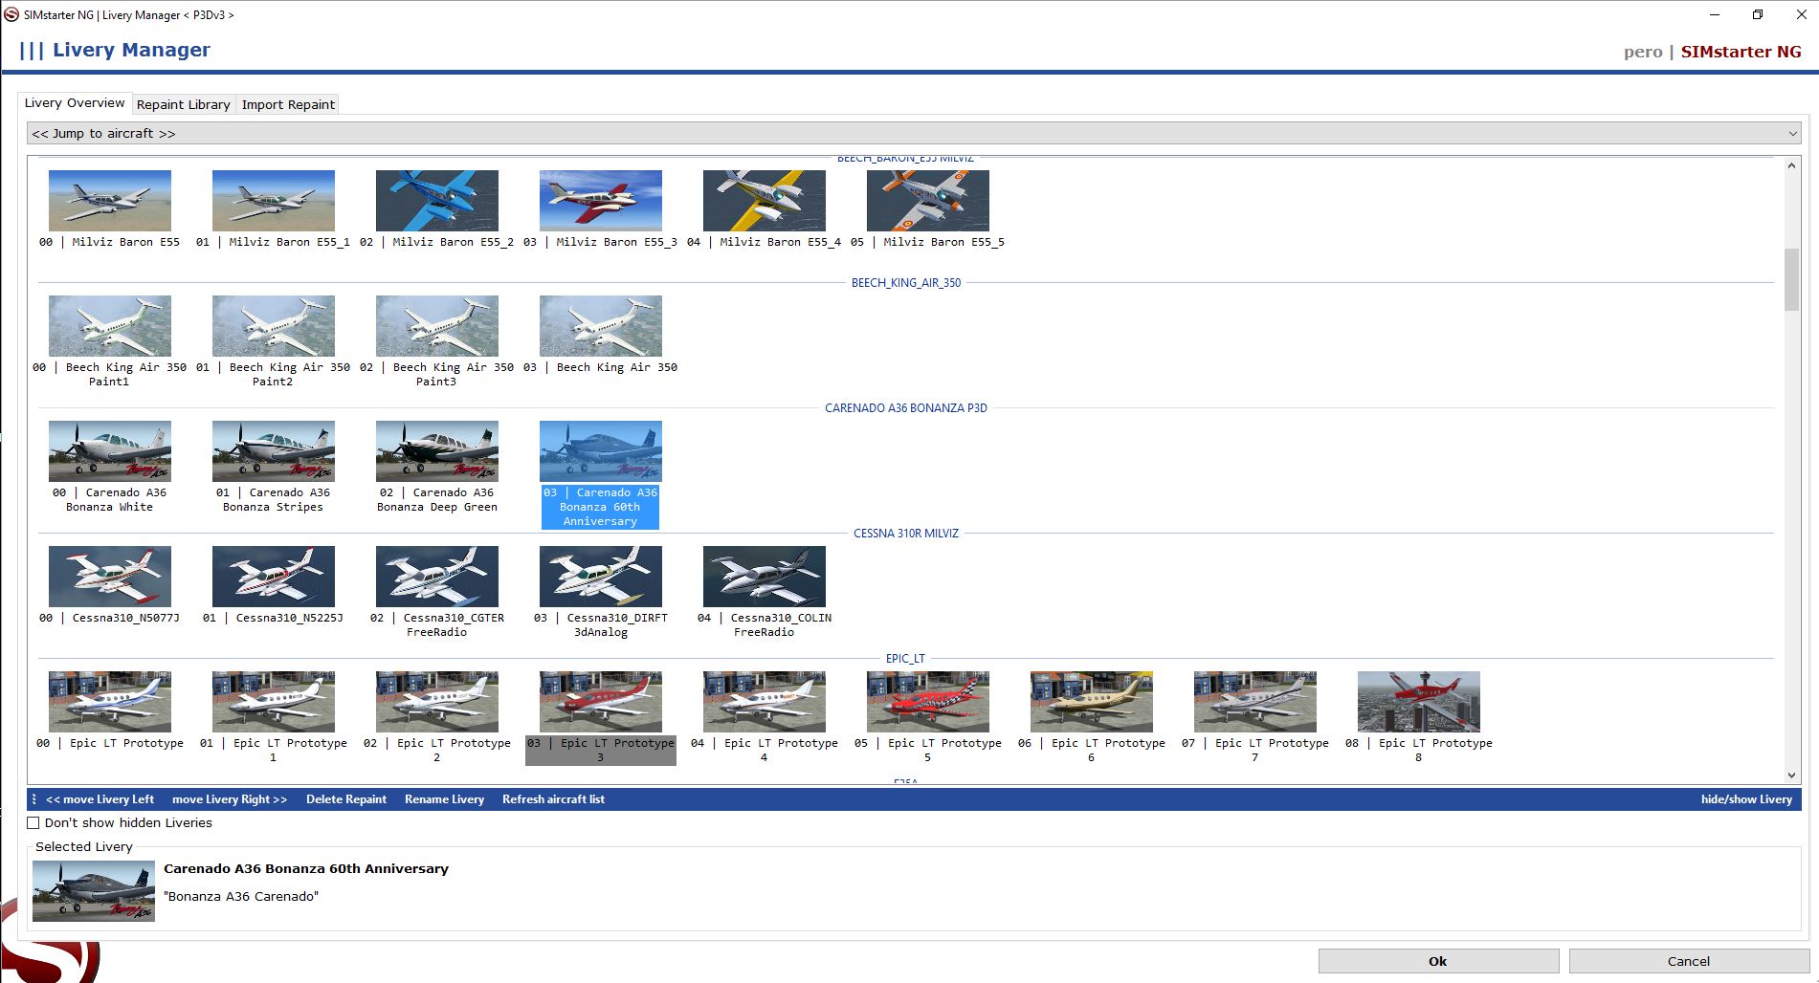1819x983 pixels.
Task: Select red Epic LT Prototype 3 thumbnail
Action: [601, 702]
